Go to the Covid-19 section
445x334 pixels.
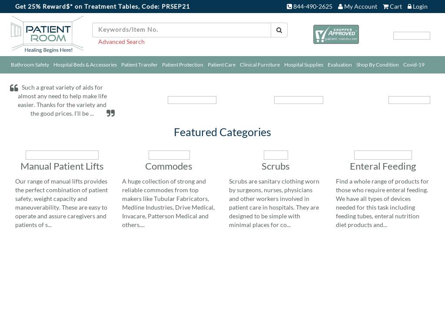pyautogui.click(x=414, y=65)
